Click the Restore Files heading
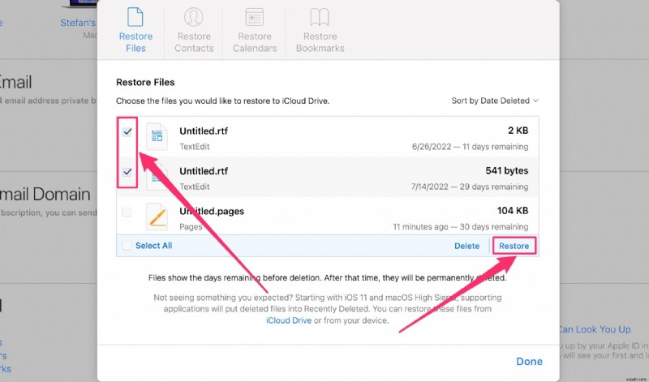This screenshot has width=649, height=382. pyautogui.click(x=145, y=83)
